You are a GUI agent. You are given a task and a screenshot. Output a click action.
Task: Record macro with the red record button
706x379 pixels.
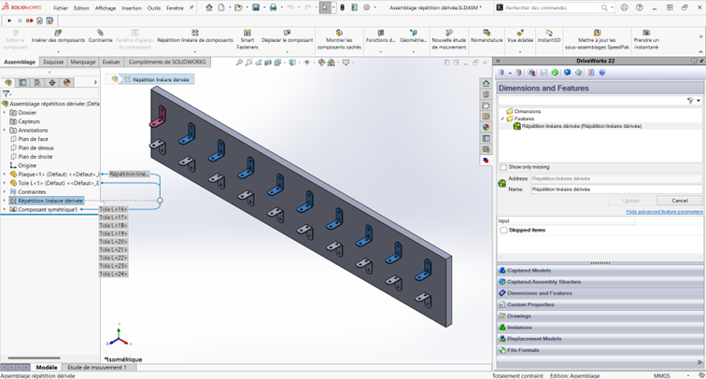point(29,21)
